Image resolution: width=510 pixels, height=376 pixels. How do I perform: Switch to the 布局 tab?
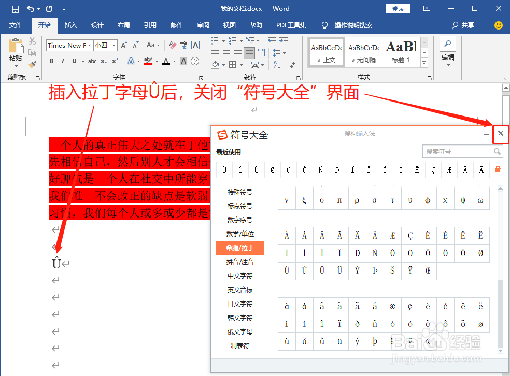[x=123, y=25]
